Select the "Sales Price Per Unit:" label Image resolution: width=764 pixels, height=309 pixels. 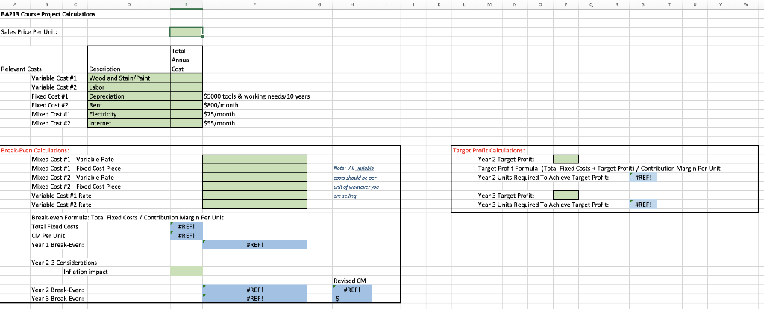click(29, 32)
